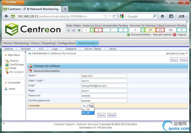The width and height of the screenshot is (191, 133).
Task: Click the Options breadcrumb
Action: tap(55, 53)
